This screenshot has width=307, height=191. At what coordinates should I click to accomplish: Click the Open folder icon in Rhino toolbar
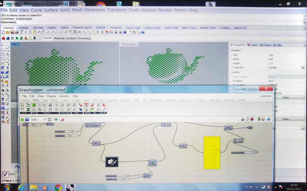point(8,32)
